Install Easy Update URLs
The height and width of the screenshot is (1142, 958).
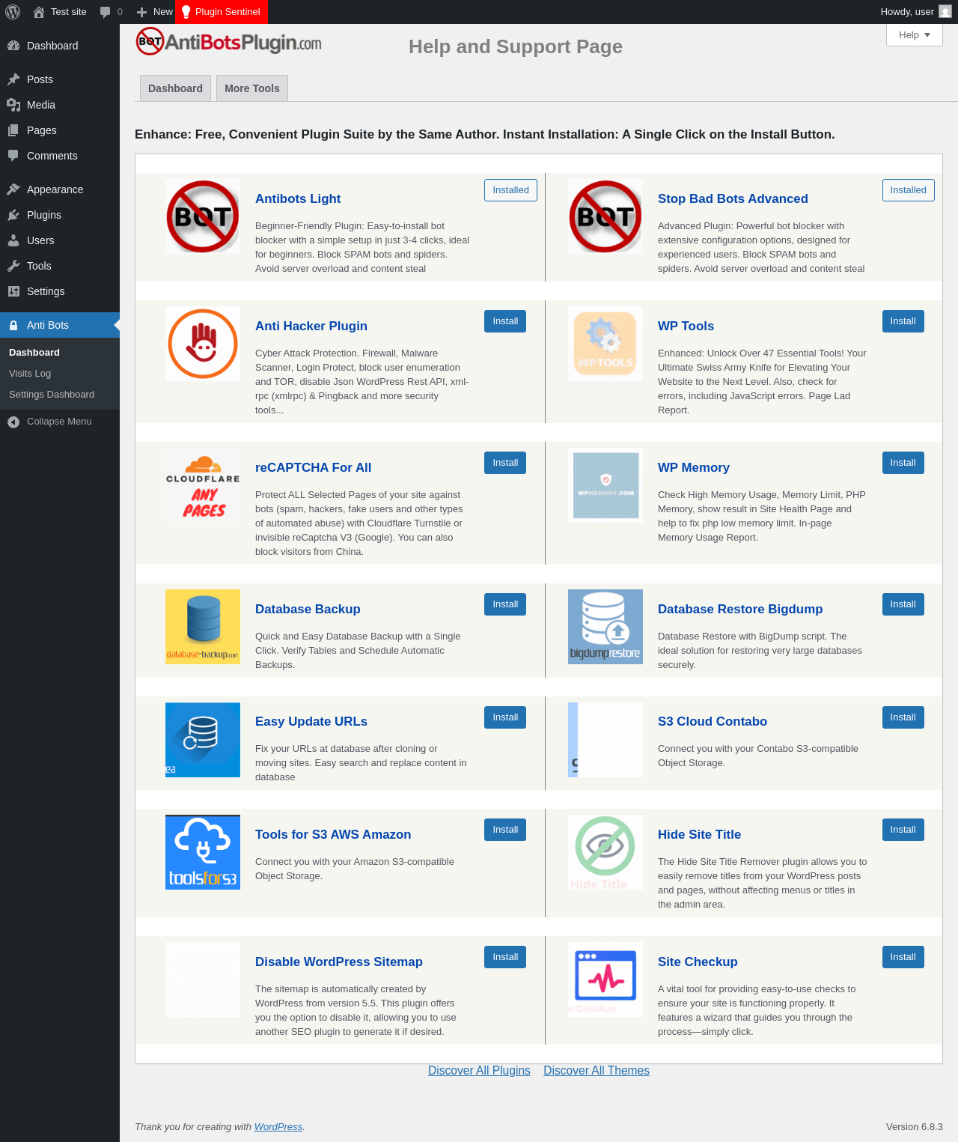point(505,717)
